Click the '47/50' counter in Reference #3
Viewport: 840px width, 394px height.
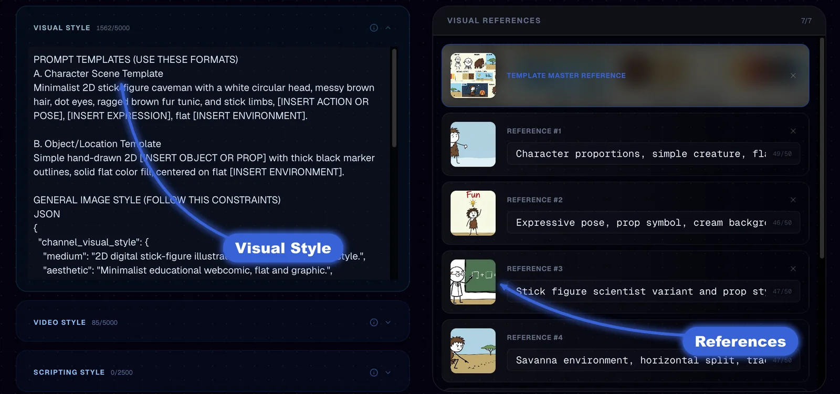coord(782,291)
